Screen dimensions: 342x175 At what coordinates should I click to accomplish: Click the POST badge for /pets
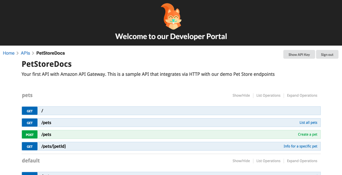click(x=30, y=134)
